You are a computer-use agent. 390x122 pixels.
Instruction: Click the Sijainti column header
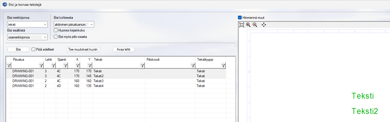62,60
